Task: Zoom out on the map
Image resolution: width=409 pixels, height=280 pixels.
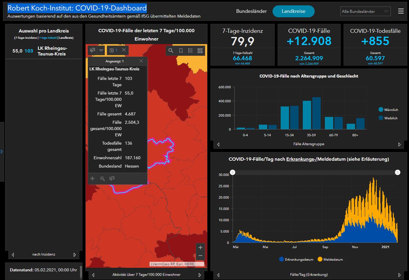Action: 200,256
